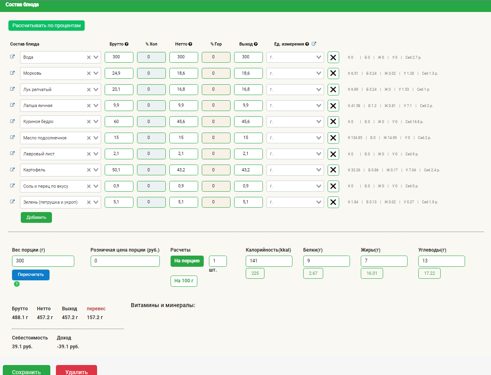Toggle Рассчитывать по процентам mode
Image resolution: width=491 pixels, height=375 pixels.
pos(46,26)
